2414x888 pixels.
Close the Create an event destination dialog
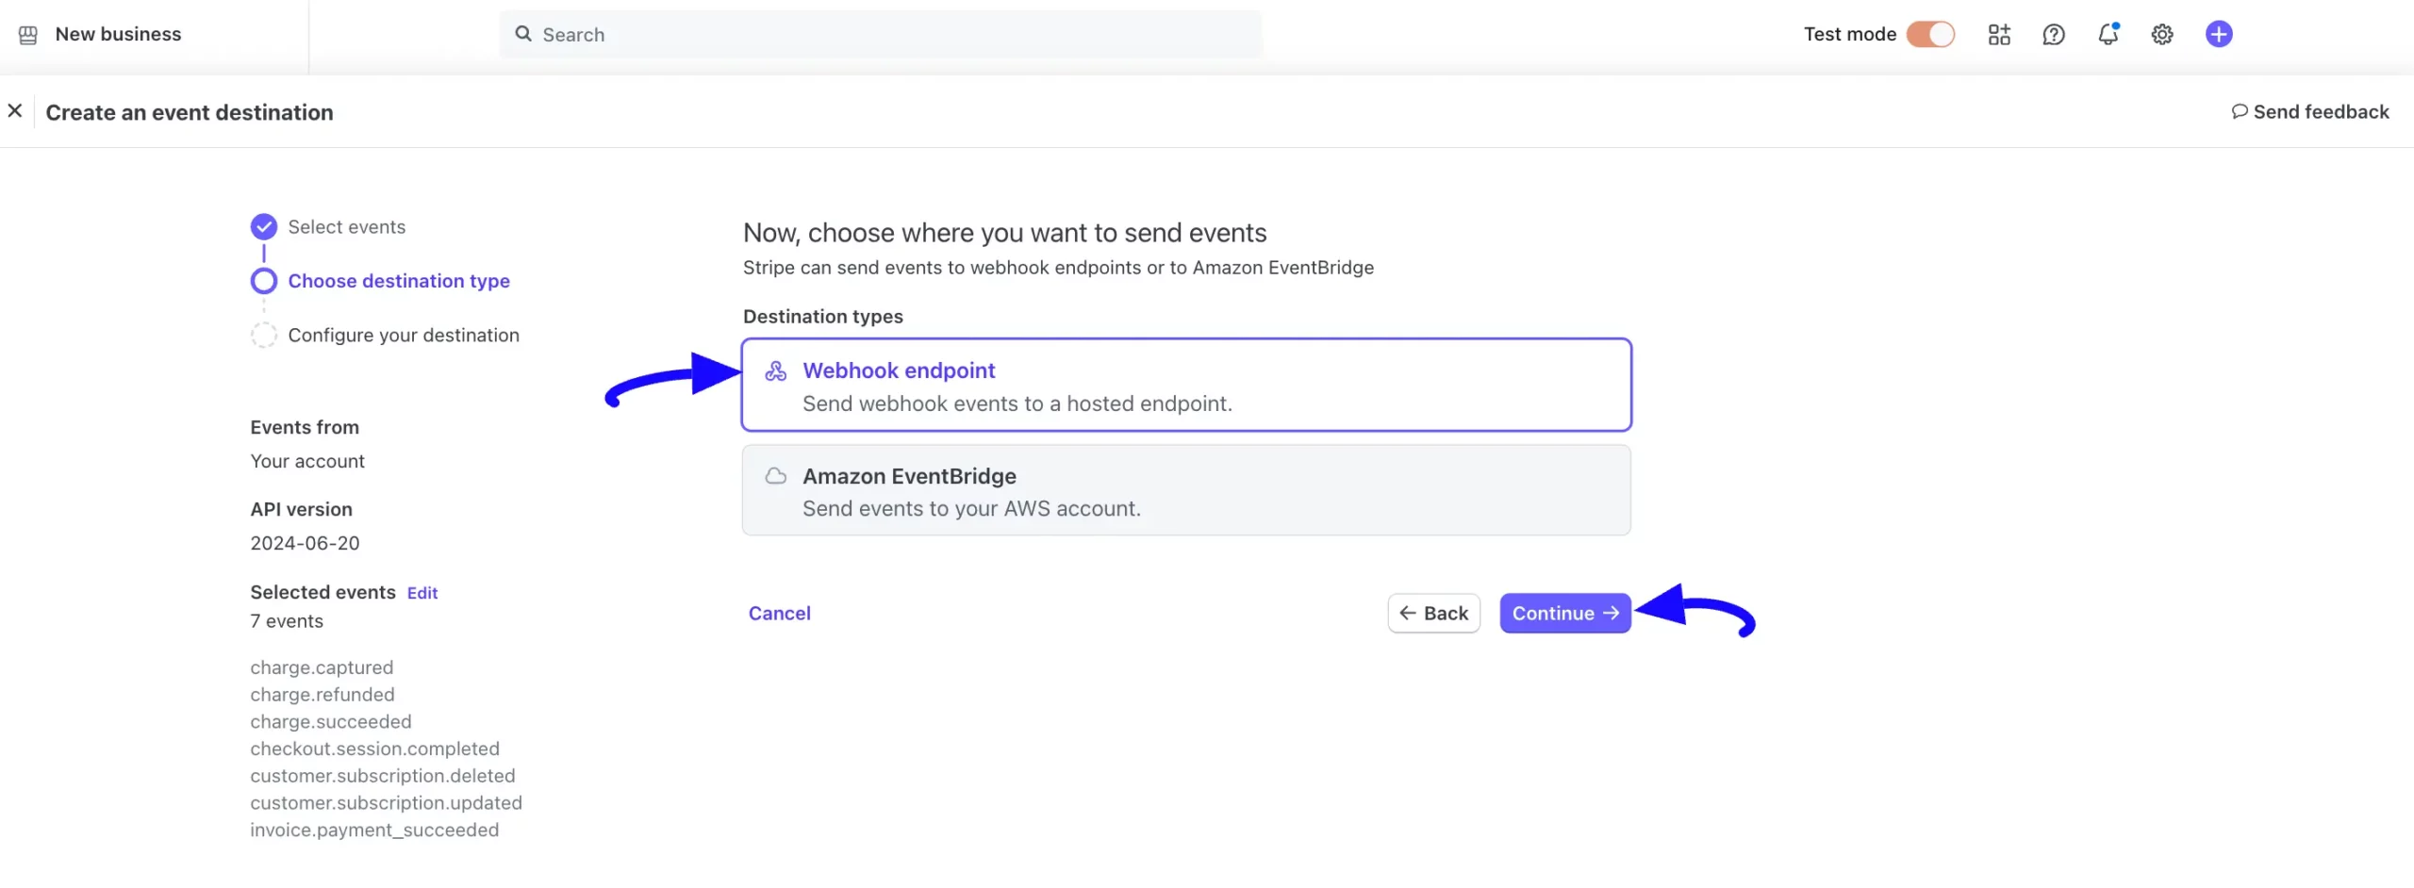tap(15, 111)
